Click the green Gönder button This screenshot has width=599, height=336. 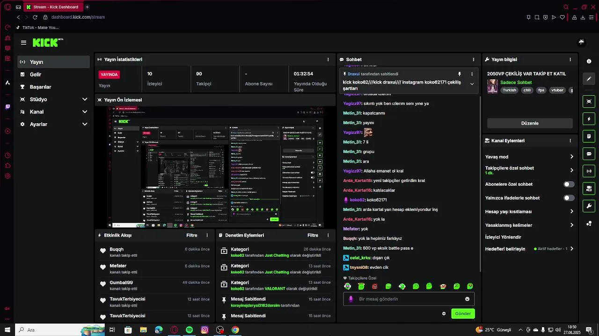(463, 314)
